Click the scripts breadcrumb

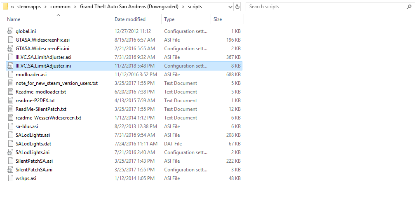tap(195, 7)
